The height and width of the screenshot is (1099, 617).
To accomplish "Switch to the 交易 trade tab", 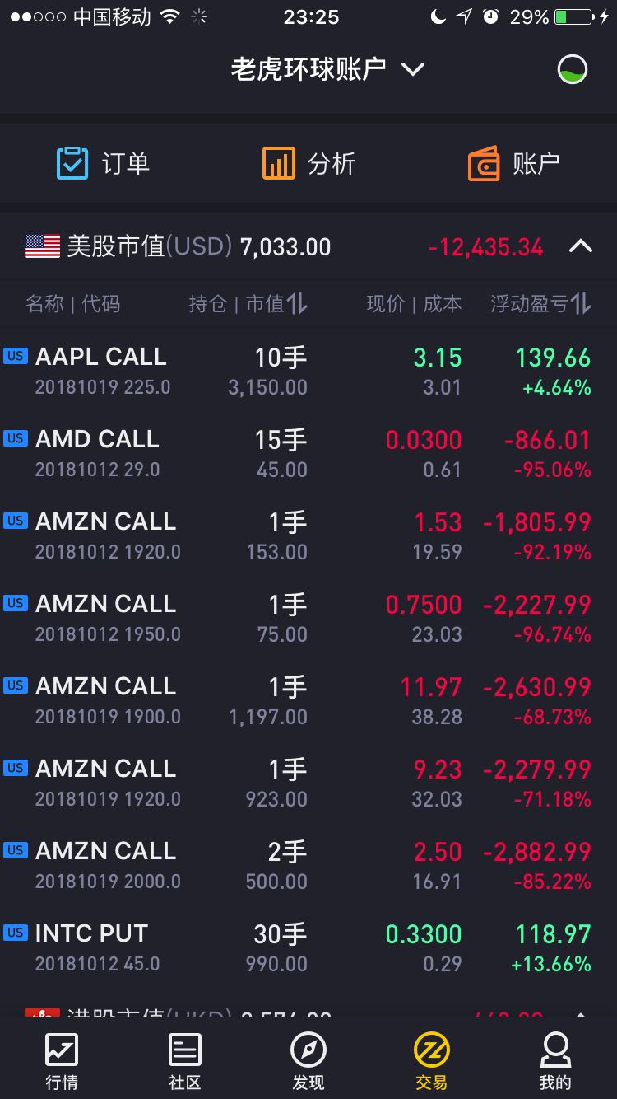I will pyautogui.click(x=431, y=1060).
